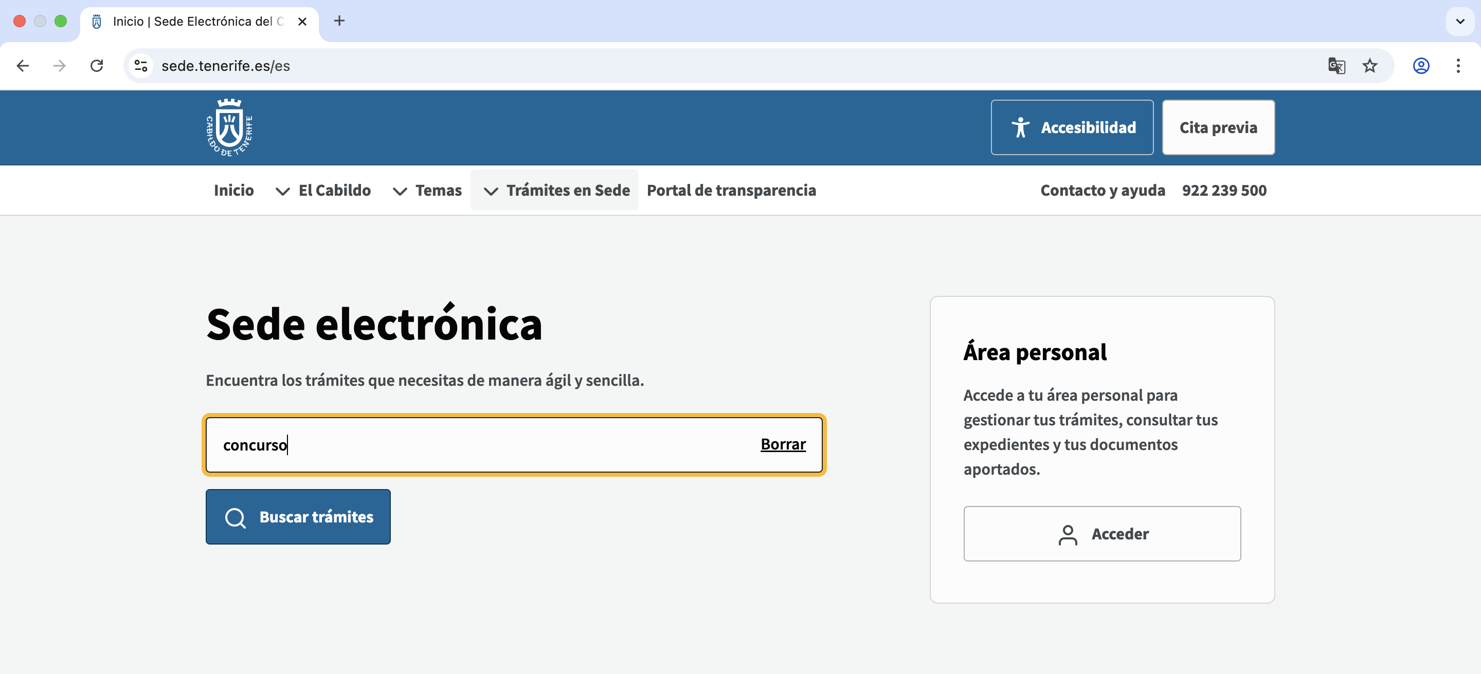Open Accesibilidad options
Image resolution: width=1481 pixels, height=674 pixels.
[x=1072, y=127]
